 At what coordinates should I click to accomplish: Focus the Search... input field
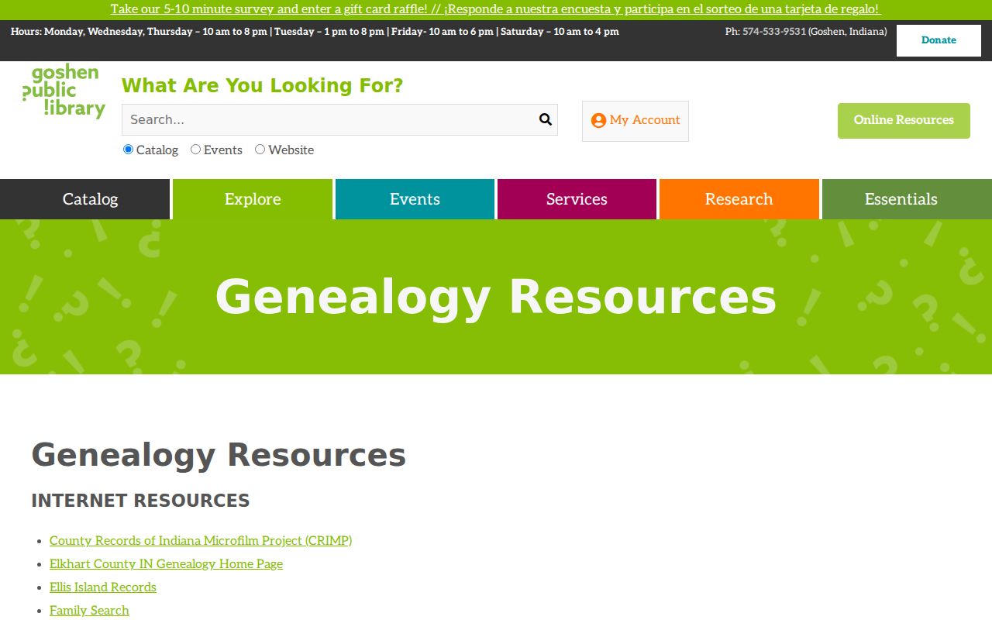(339, 119)
